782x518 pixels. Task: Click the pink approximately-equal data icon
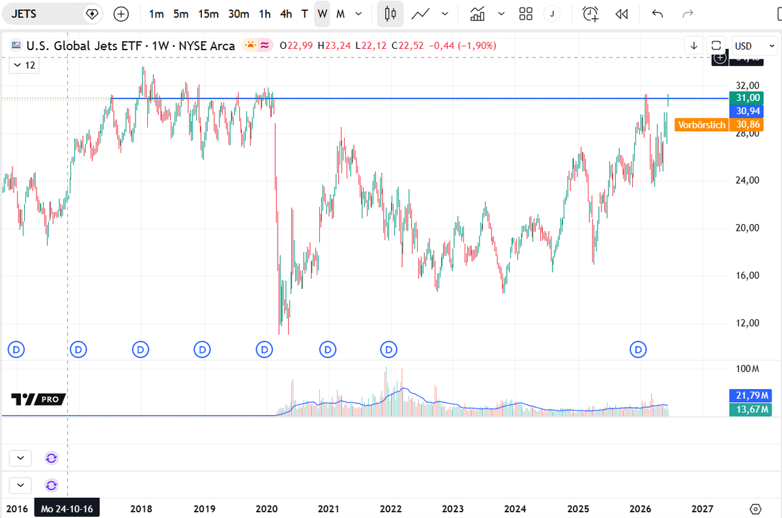pos(265,46)
